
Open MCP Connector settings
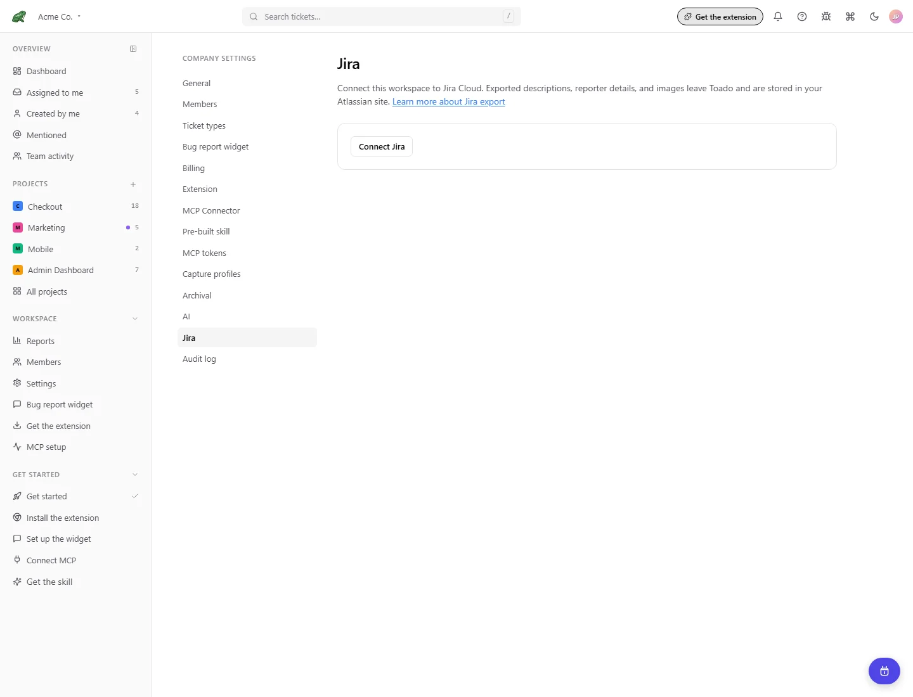pos(247,210)
